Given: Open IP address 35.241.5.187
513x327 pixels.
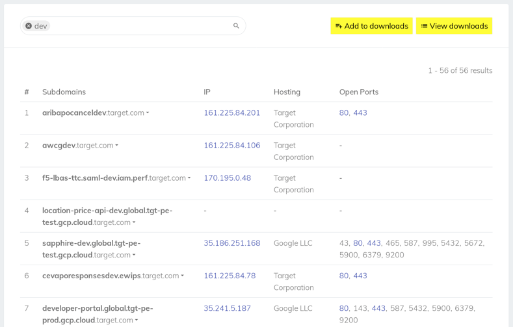Looking at the screenshot, I should point(228,308).
